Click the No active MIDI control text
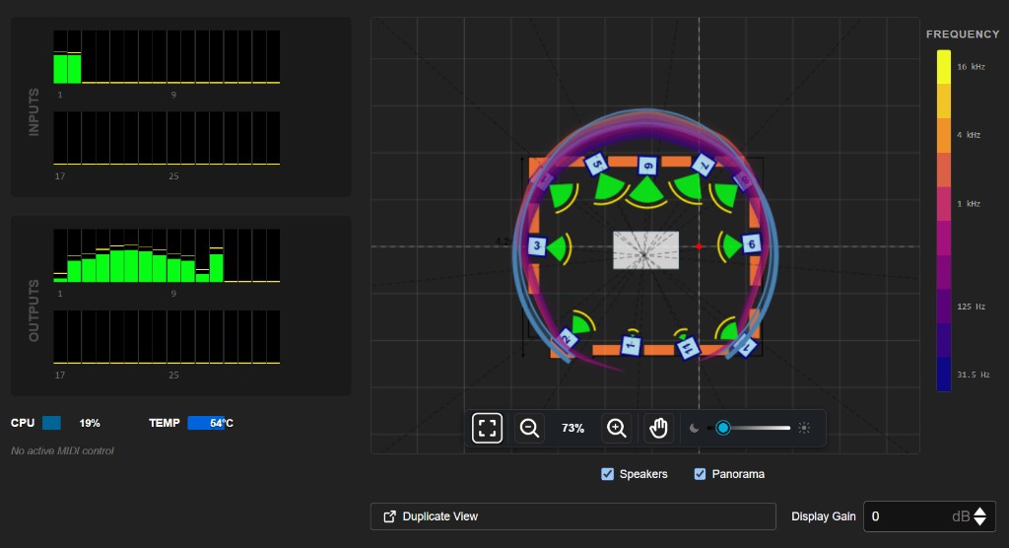Viewport: 1009px width, 548px height. 62,450
